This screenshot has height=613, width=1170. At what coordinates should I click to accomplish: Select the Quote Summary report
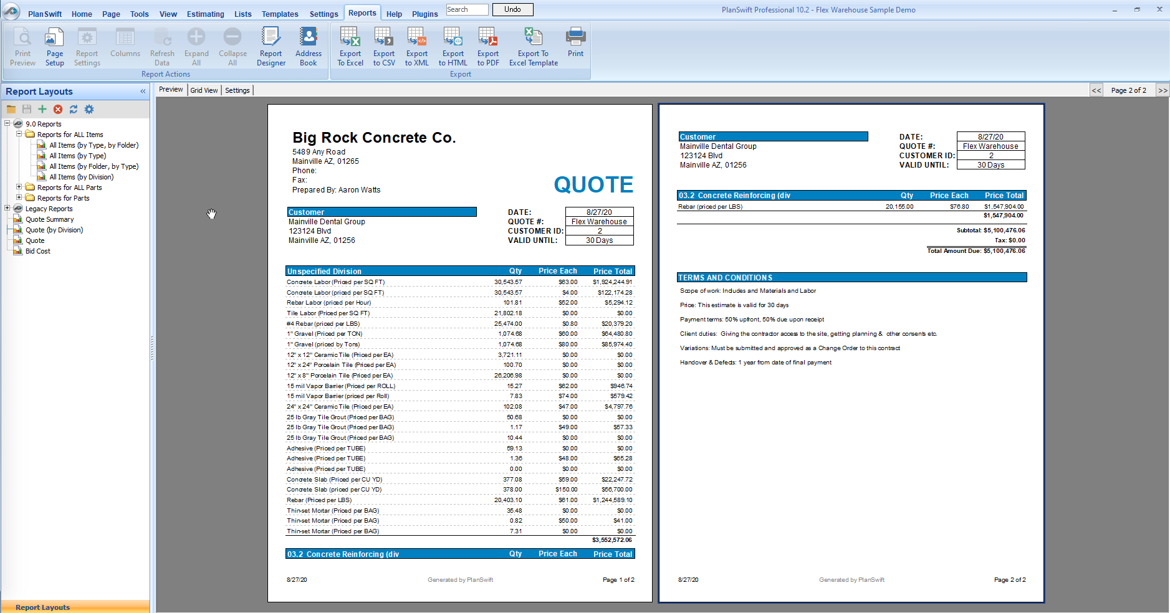(x=49, y=219)
